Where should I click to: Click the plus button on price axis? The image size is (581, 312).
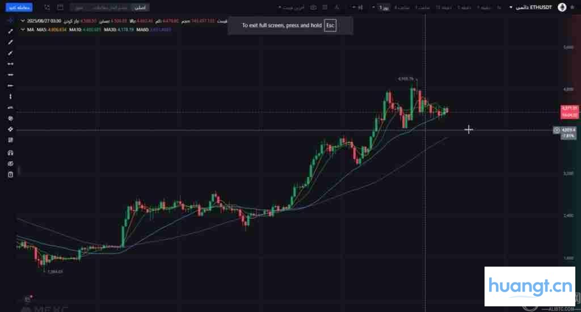pos(557,130)
